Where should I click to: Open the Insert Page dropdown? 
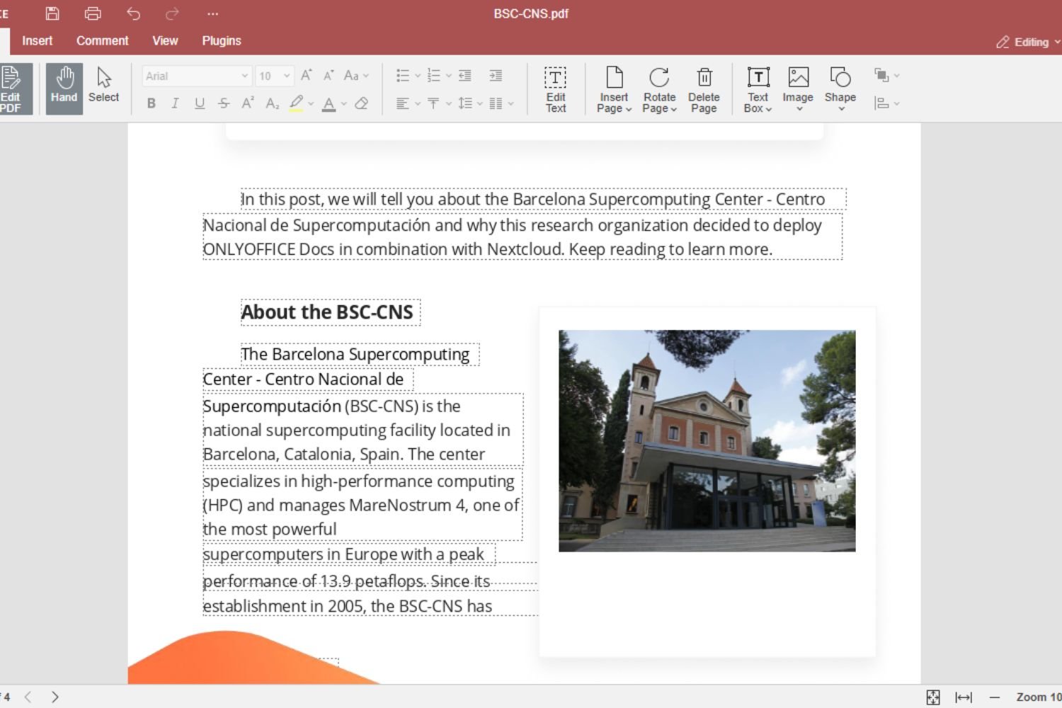(x=614, y=89)
